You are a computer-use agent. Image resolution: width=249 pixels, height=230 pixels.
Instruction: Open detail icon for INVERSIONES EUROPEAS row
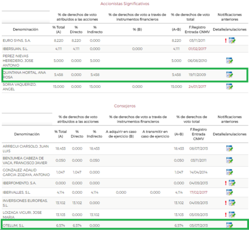[232, 202]
